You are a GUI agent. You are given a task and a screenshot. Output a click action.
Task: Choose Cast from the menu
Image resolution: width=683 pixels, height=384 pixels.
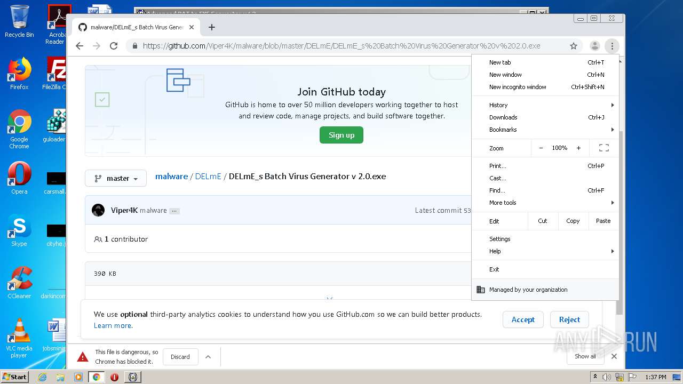coord(545,178)
